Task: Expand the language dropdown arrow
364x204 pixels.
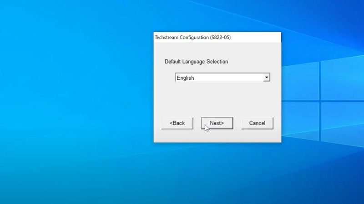Action: point(267,78)
